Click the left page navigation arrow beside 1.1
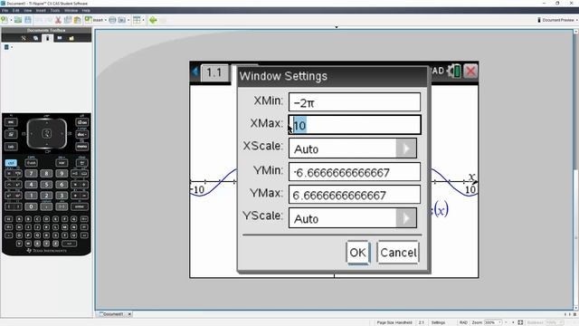 coord(195,72)
